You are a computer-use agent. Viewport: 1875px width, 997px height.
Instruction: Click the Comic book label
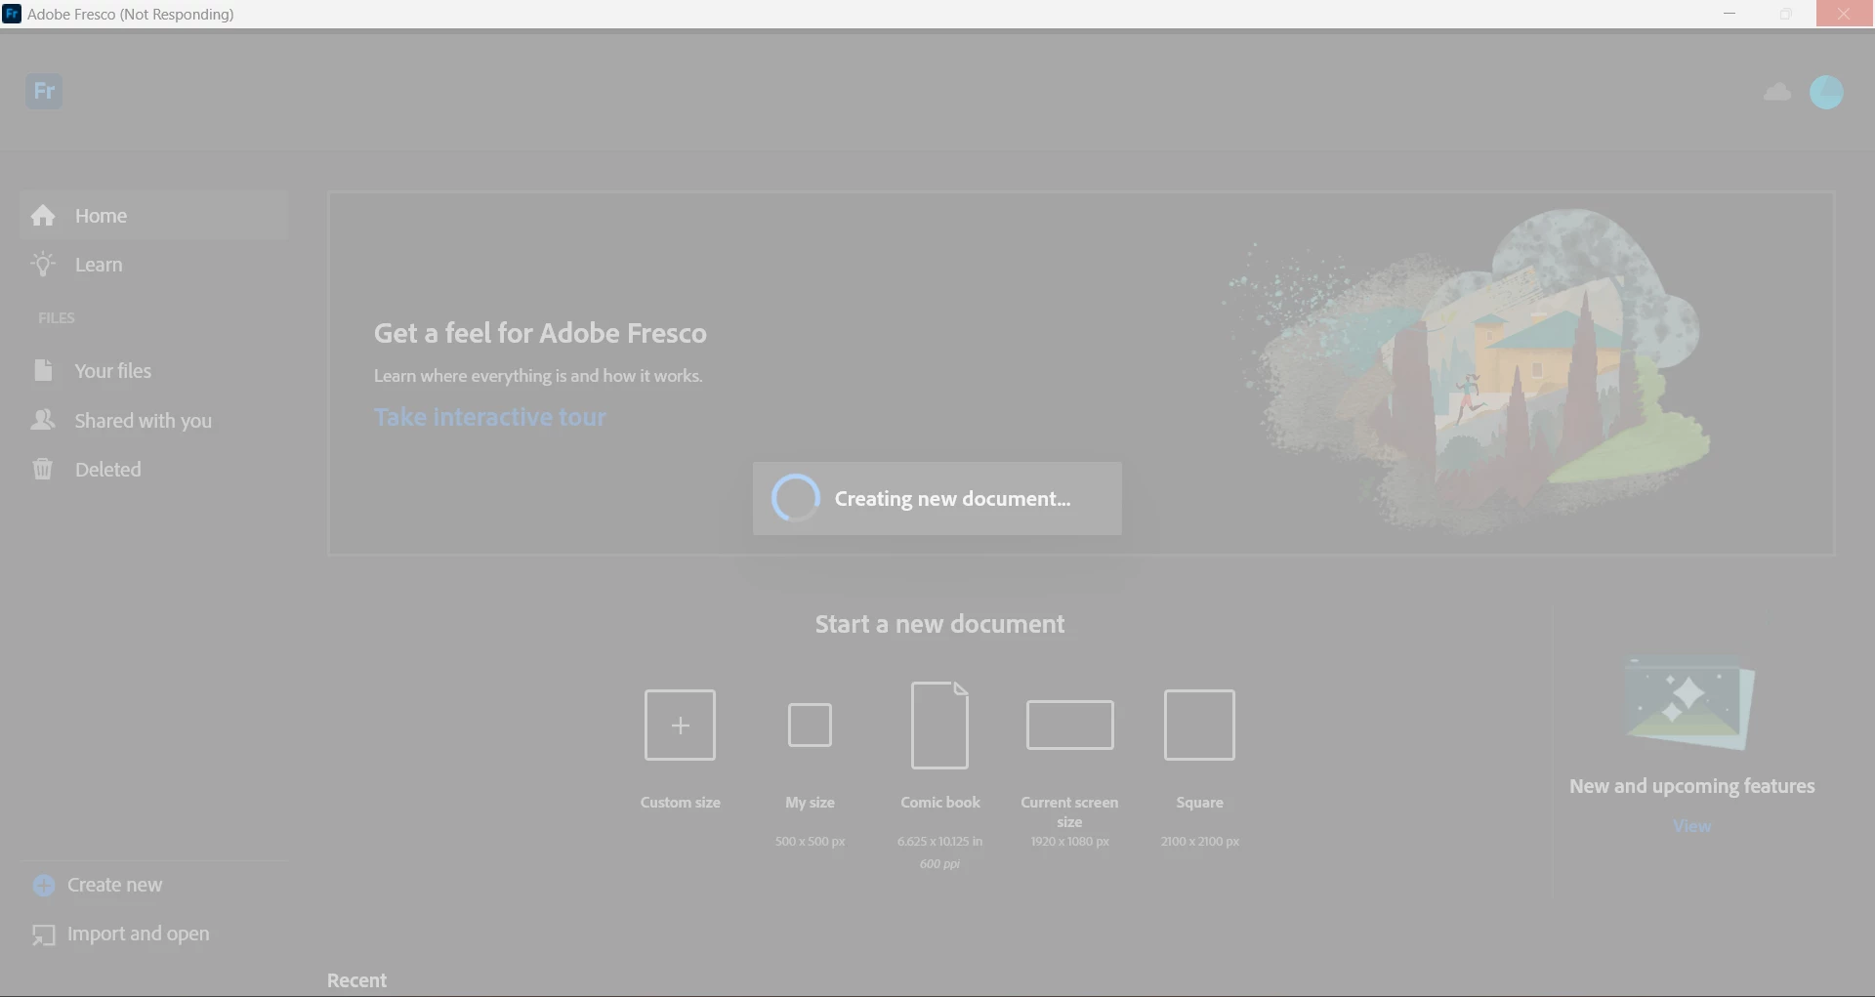pyautogui.click(x=939, y=803)
